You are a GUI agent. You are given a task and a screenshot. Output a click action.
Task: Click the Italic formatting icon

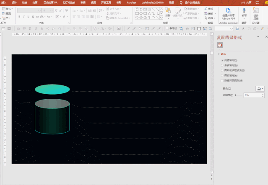(24, 17)
